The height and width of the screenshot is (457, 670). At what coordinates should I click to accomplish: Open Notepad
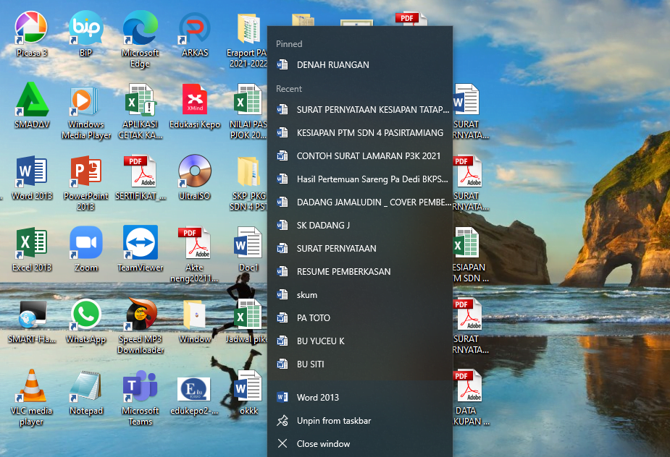[85, 383]
